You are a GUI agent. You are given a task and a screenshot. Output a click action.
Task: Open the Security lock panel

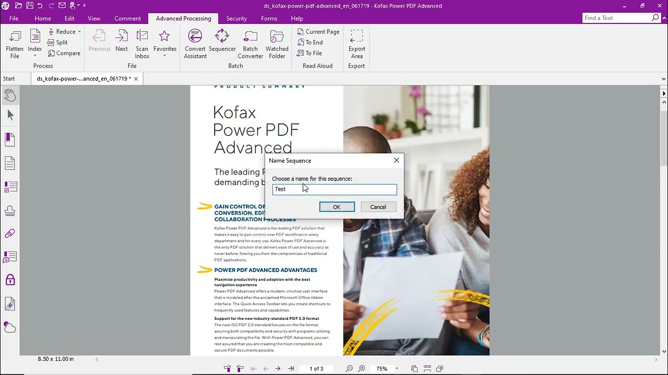point(10,280)
